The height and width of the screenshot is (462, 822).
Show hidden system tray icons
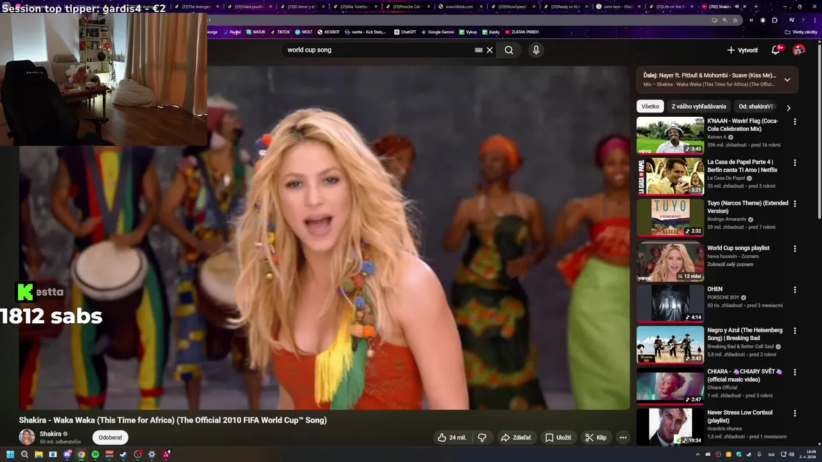point(698,454)
